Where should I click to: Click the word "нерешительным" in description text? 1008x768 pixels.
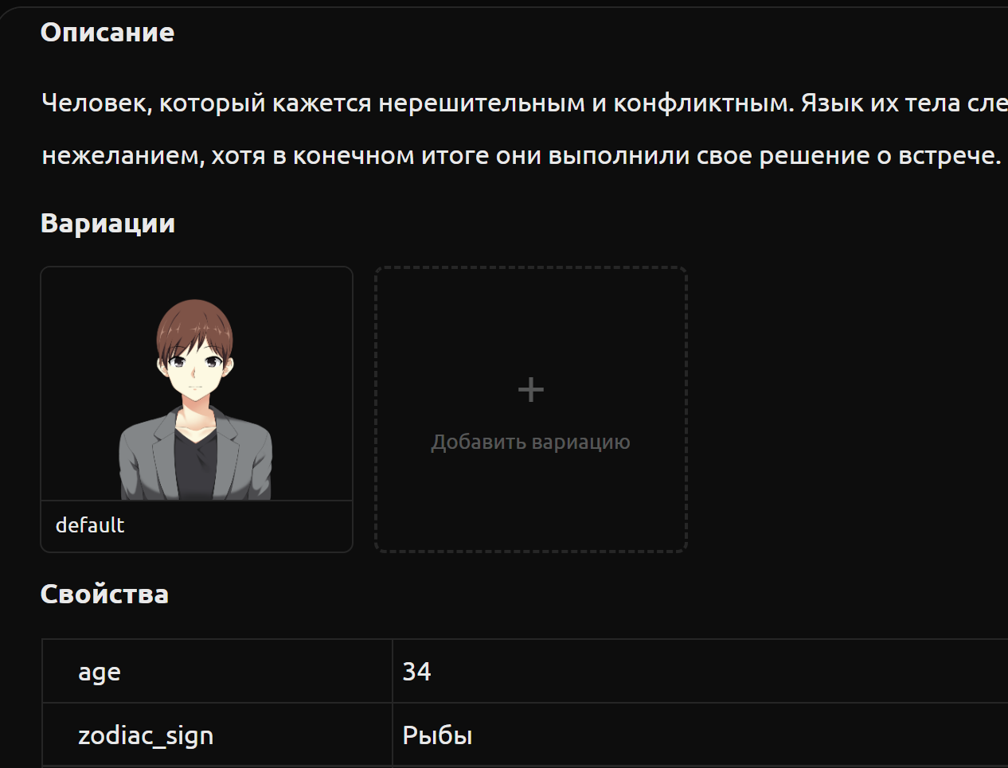click(x=482, y=103)
